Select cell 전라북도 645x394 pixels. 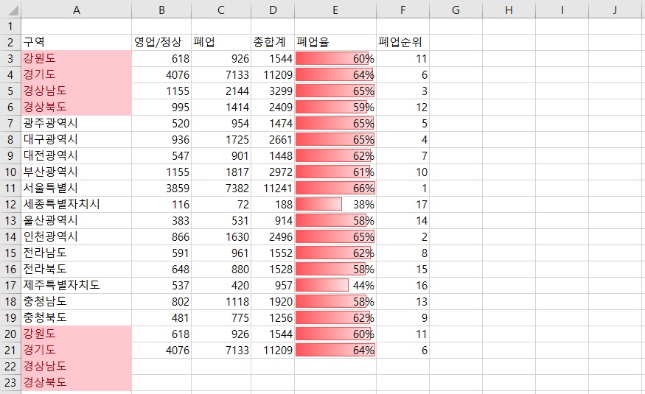[x=76, y=269]
